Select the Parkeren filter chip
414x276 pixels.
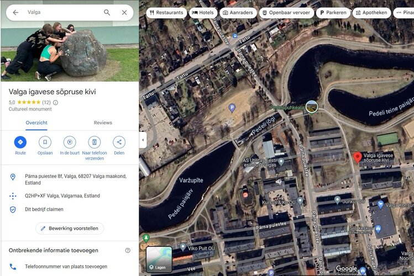(x=333, y=13)
